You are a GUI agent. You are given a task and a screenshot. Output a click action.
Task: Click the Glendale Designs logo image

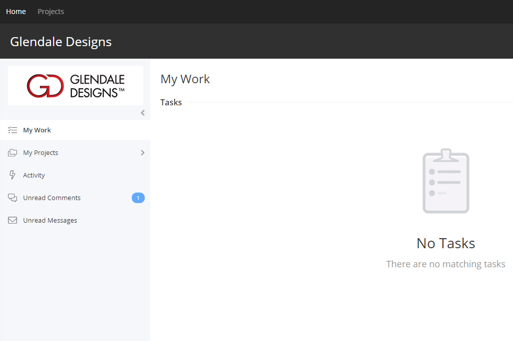(76, 86)
